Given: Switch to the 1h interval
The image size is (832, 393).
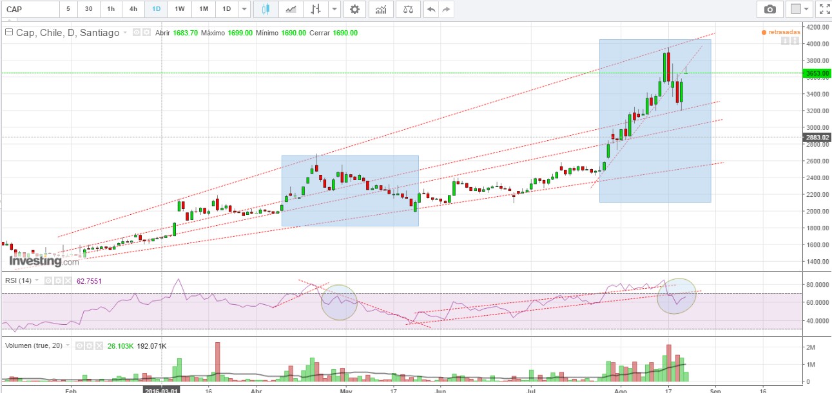Looking at the screenshot, I should pos(111,9).
